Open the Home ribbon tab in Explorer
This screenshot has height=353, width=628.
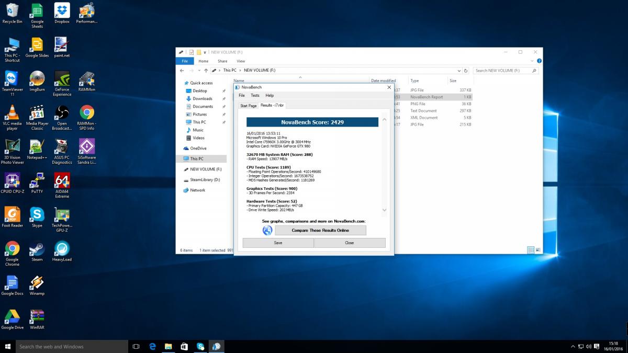pyautogui.click(x=204, y=61)
